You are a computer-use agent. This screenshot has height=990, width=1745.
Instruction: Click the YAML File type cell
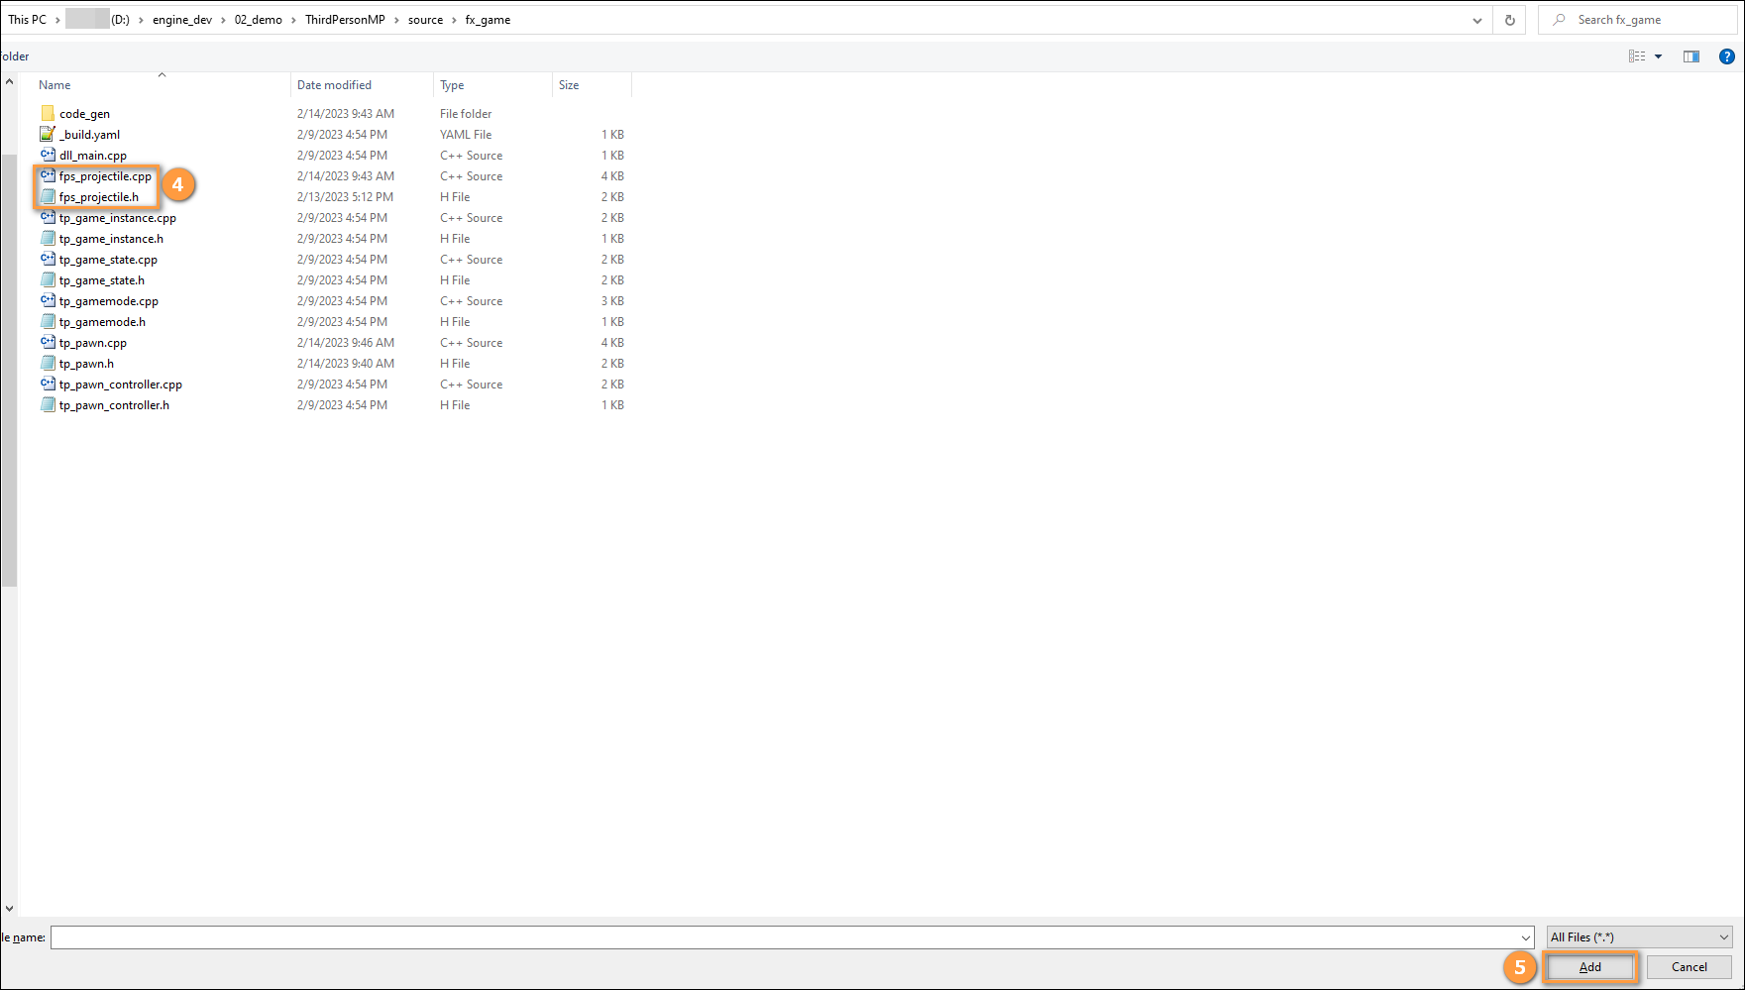click(x=466, y=135)
